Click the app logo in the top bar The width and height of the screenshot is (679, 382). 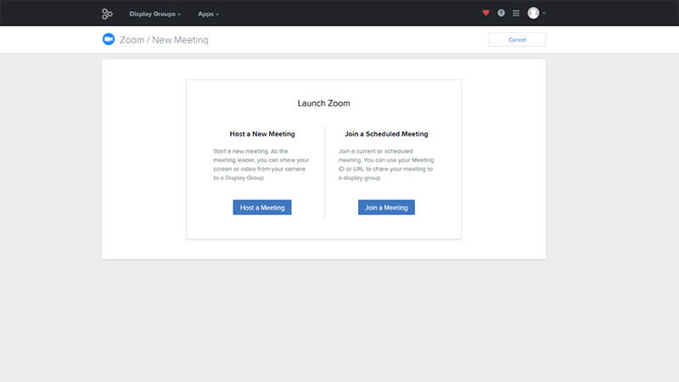107,14
